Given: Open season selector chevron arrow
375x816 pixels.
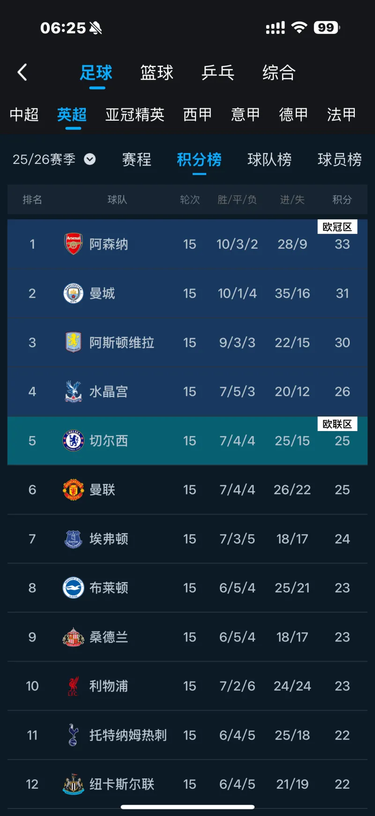Looking at the screenshot, I should pyautogui.click(x=90, y=160).
